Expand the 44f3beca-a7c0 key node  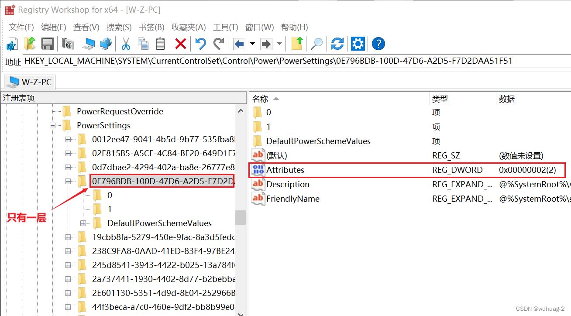click(x=68, y=307)
